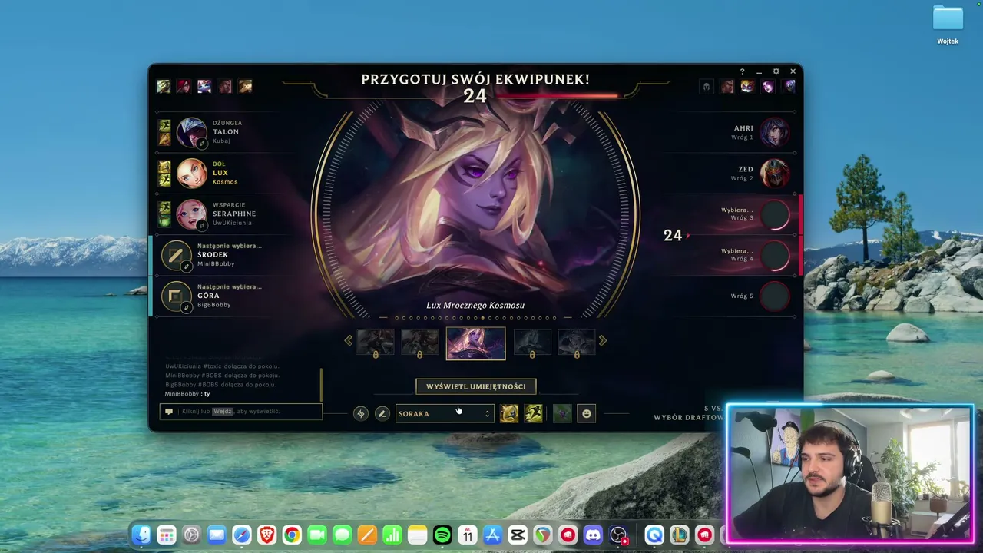
Task: Click Seraphine's champion portrait
Action: coord(191,214)
